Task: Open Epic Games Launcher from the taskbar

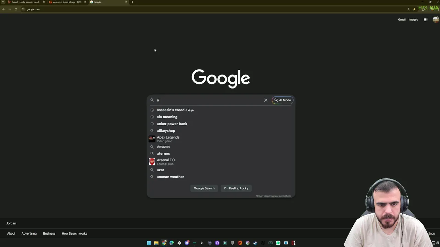Action: [232, 243]
